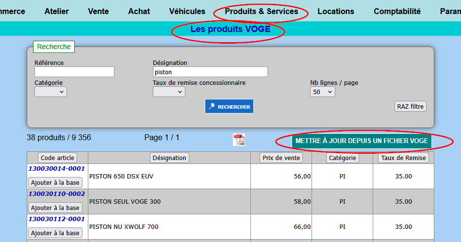Click the PDF export icon
The image size is (461, 242).
pyautogui.click(x=240, y=140)
